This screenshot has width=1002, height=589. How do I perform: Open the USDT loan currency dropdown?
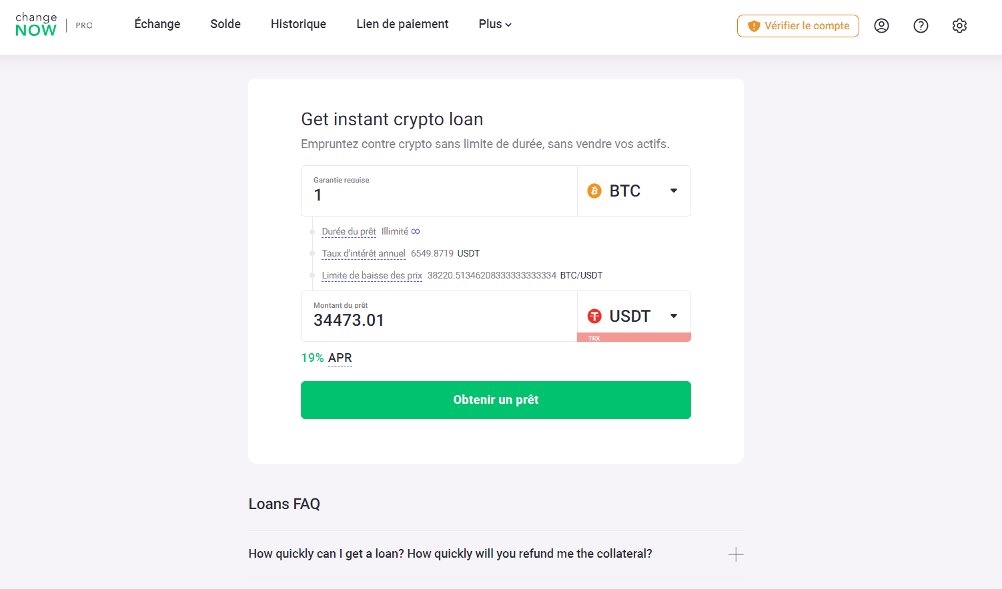pos(674,316)
